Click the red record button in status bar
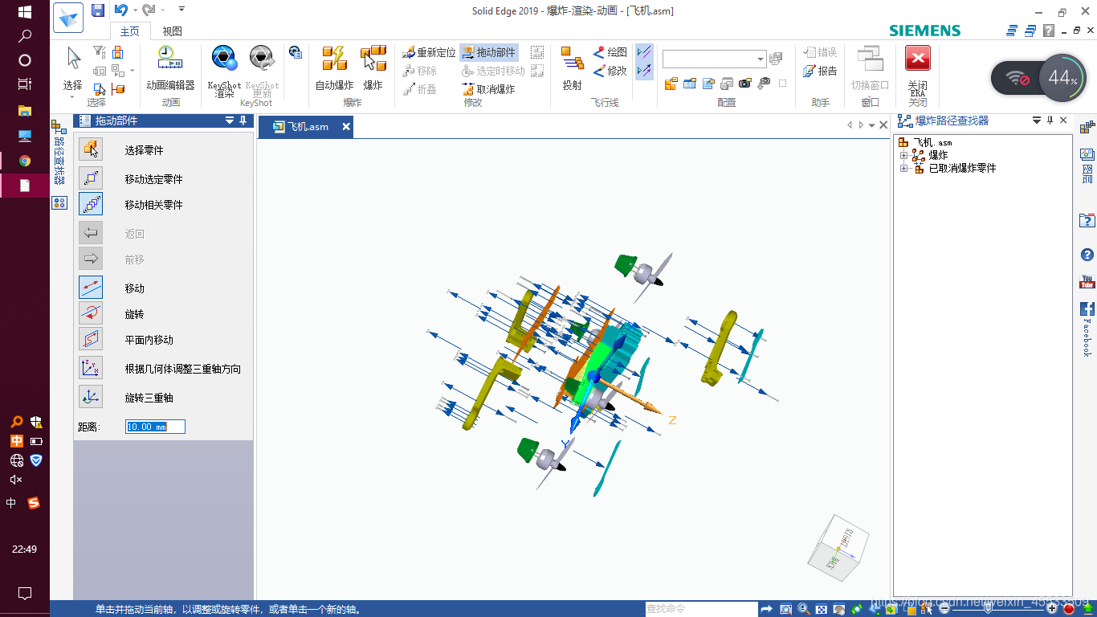The width and height of the screenshot is (1097, 617). (x=1069, y=610)
